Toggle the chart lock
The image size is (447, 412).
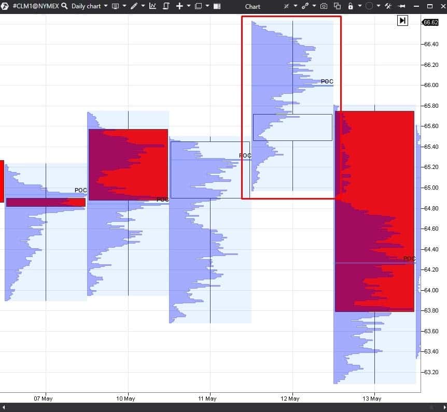pyautogui.click(x=350, y=6)
